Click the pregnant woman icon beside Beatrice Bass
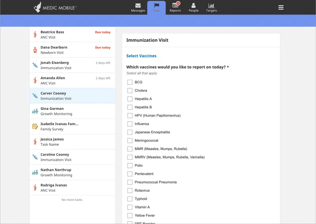The image size is (316, 224). coord(35,35)
